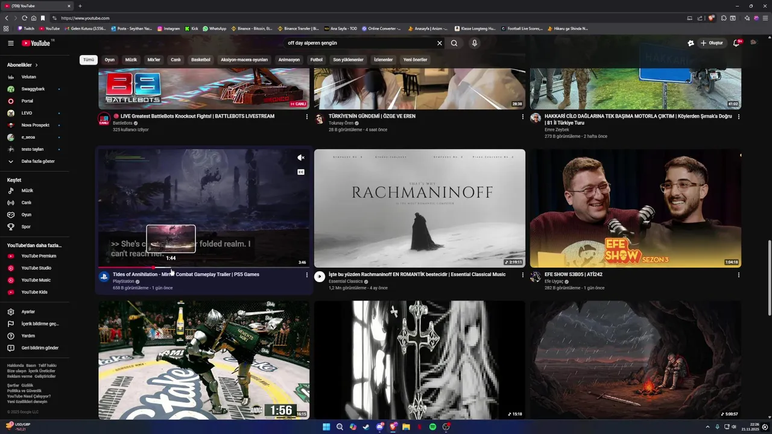Image resolution: width=772 pixels, height=434 pixels.
Task: Open the Tides of Annihilation video title
Action: (x=186, y=274)
